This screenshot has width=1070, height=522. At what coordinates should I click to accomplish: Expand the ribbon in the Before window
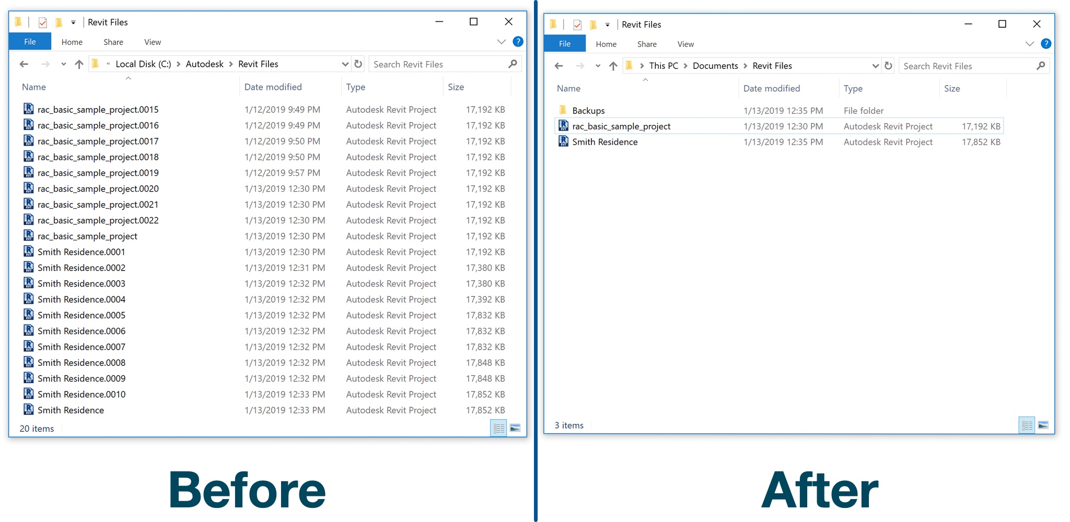[502, 42]
